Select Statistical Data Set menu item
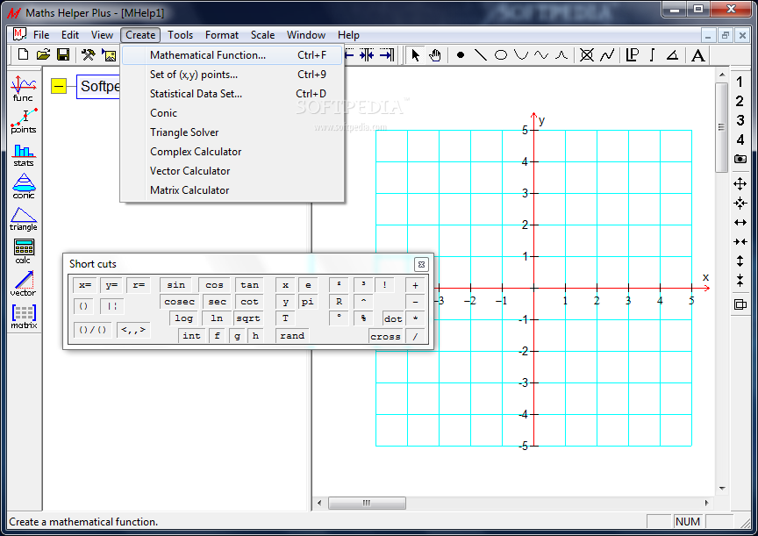 click(232, 94)
